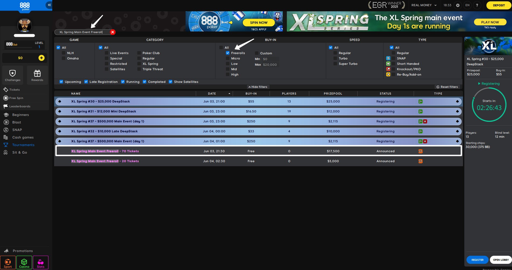Click the Short Handed green icon
The height and width of the screenshot is (270, 512).
388,64
